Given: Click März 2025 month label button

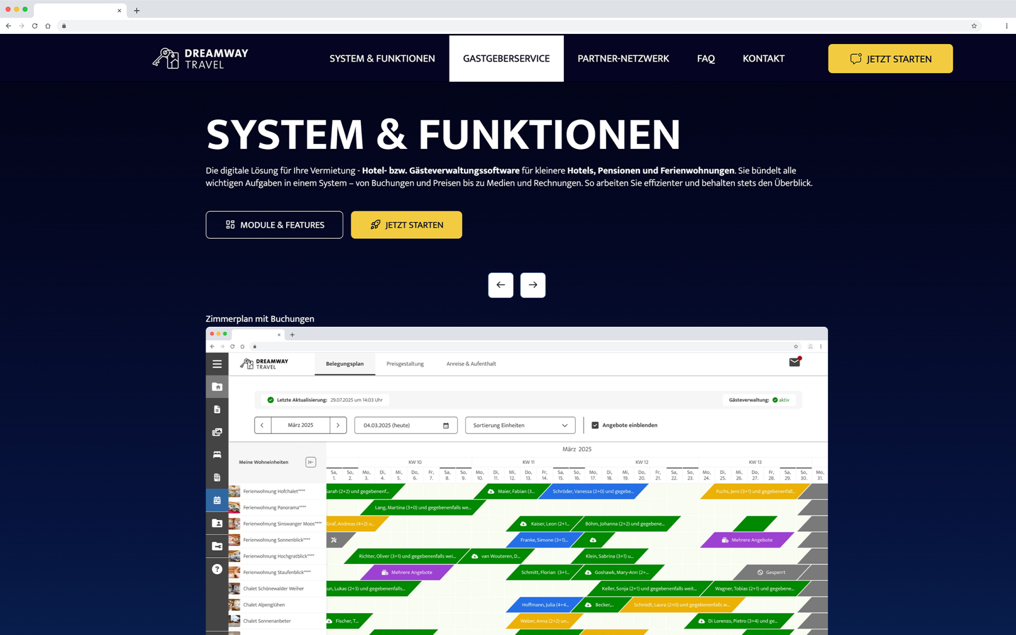Looking at the screenshot, I should (300, 426).
